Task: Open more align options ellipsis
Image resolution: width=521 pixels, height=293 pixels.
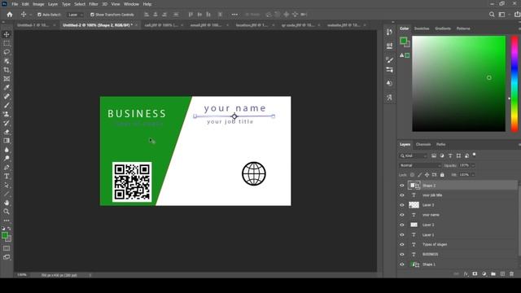Action: (x=234, y=15)
